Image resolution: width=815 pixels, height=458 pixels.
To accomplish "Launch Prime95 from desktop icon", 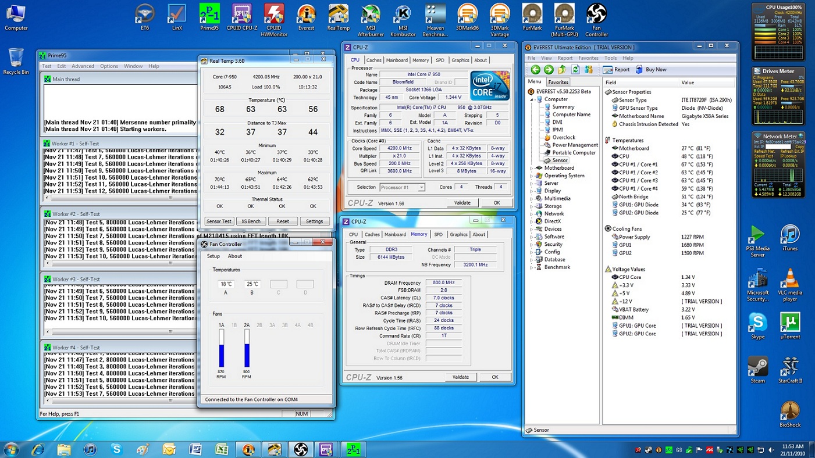I will coord(209,17).
